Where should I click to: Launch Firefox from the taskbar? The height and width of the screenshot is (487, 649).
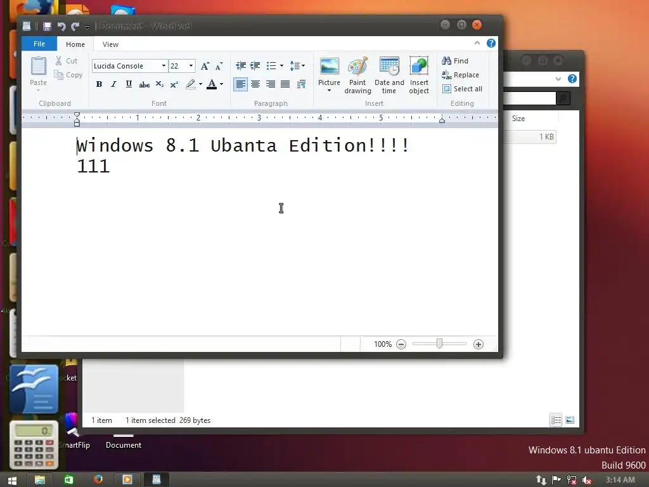(x=98, y=479)
